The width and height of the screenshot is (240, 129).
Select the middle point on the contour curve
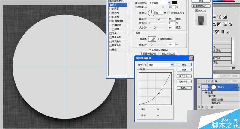pyautogui.click(x=159, y=93)
